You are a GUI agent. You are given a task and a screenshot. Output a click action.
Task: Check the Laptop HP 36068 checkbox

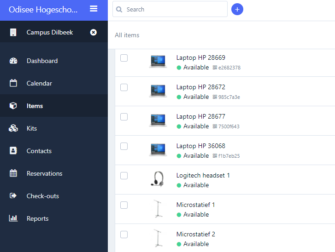pyautogui.click(x=124, y=146)
